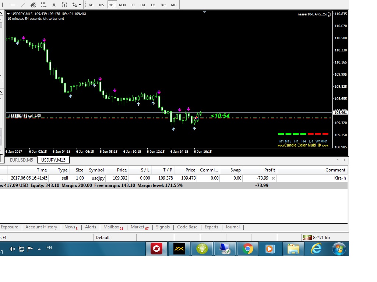Switch chart to M30 timeframe
The width and height of the screenshot is (377, 282).
(x=122, y=5)
